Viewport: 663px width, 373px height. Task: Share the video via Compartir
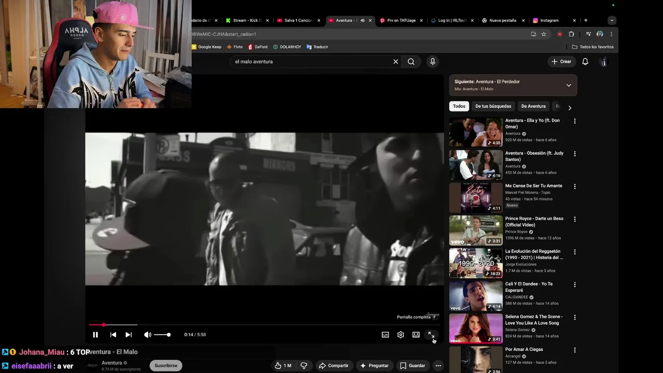point(334,366)
